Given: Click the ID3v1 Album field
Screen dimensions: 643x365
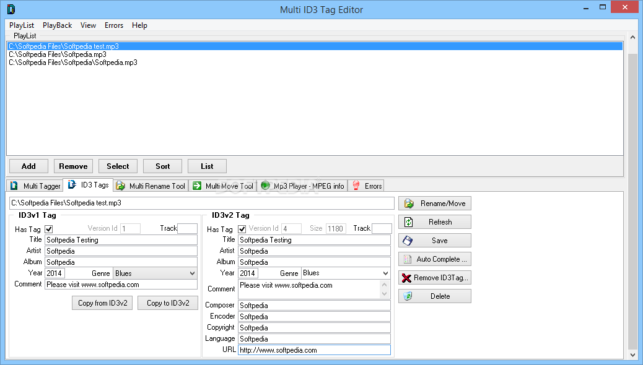Looking at the screenshot, I should (x=121, y=262).
